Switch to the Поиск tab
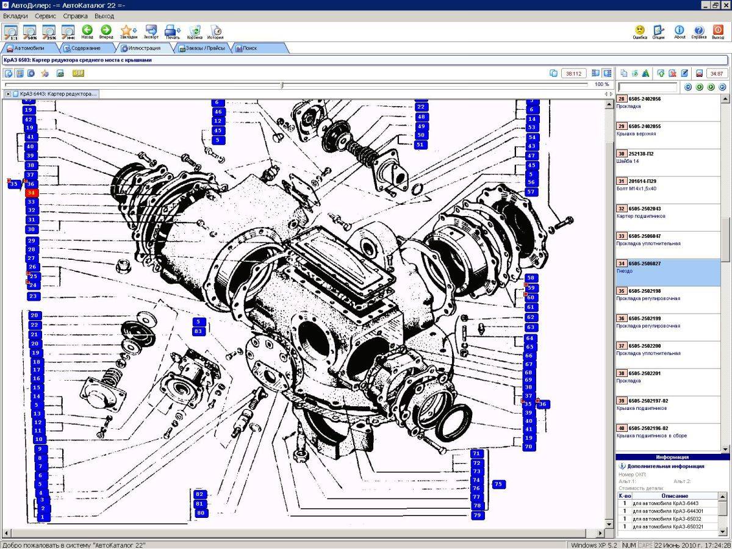Image resolution: width=732 pixels, height=549 pixels. click(259, 48)
